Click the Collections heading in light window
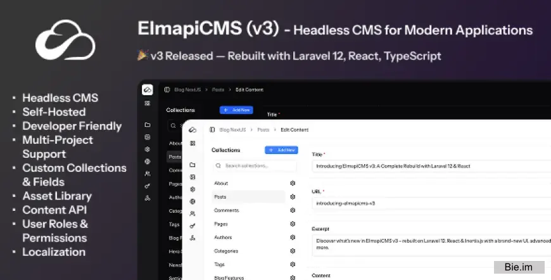This screenshot has height=280, width=551. pos(225,150)
